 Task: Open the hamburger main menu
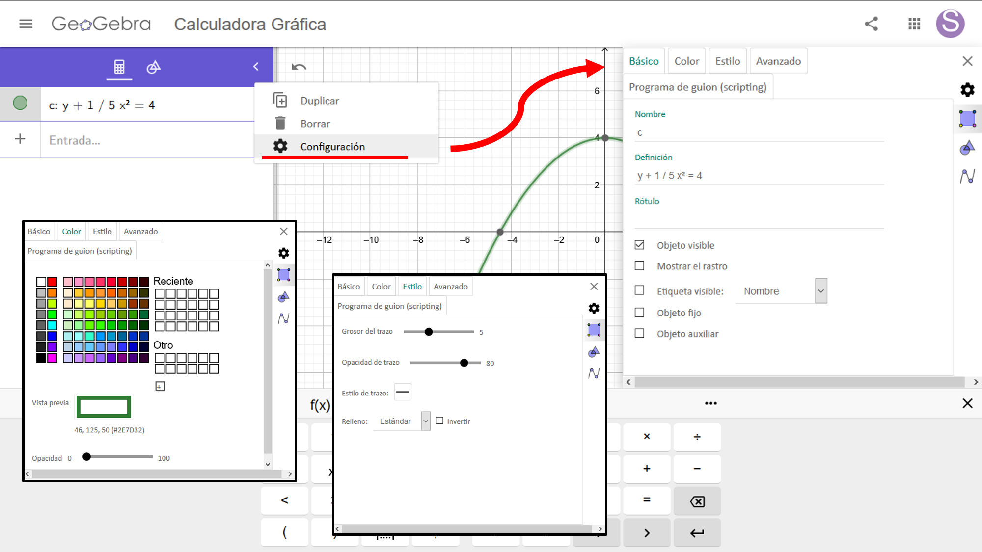26,24
